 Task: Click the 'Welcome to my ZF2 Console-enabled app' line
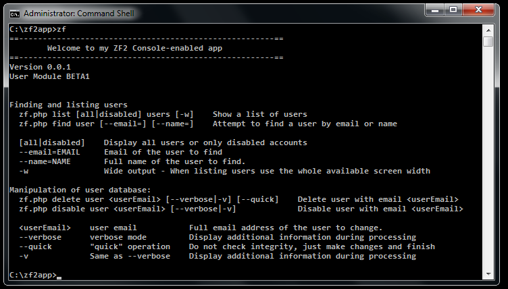click(x=135, y=48)
